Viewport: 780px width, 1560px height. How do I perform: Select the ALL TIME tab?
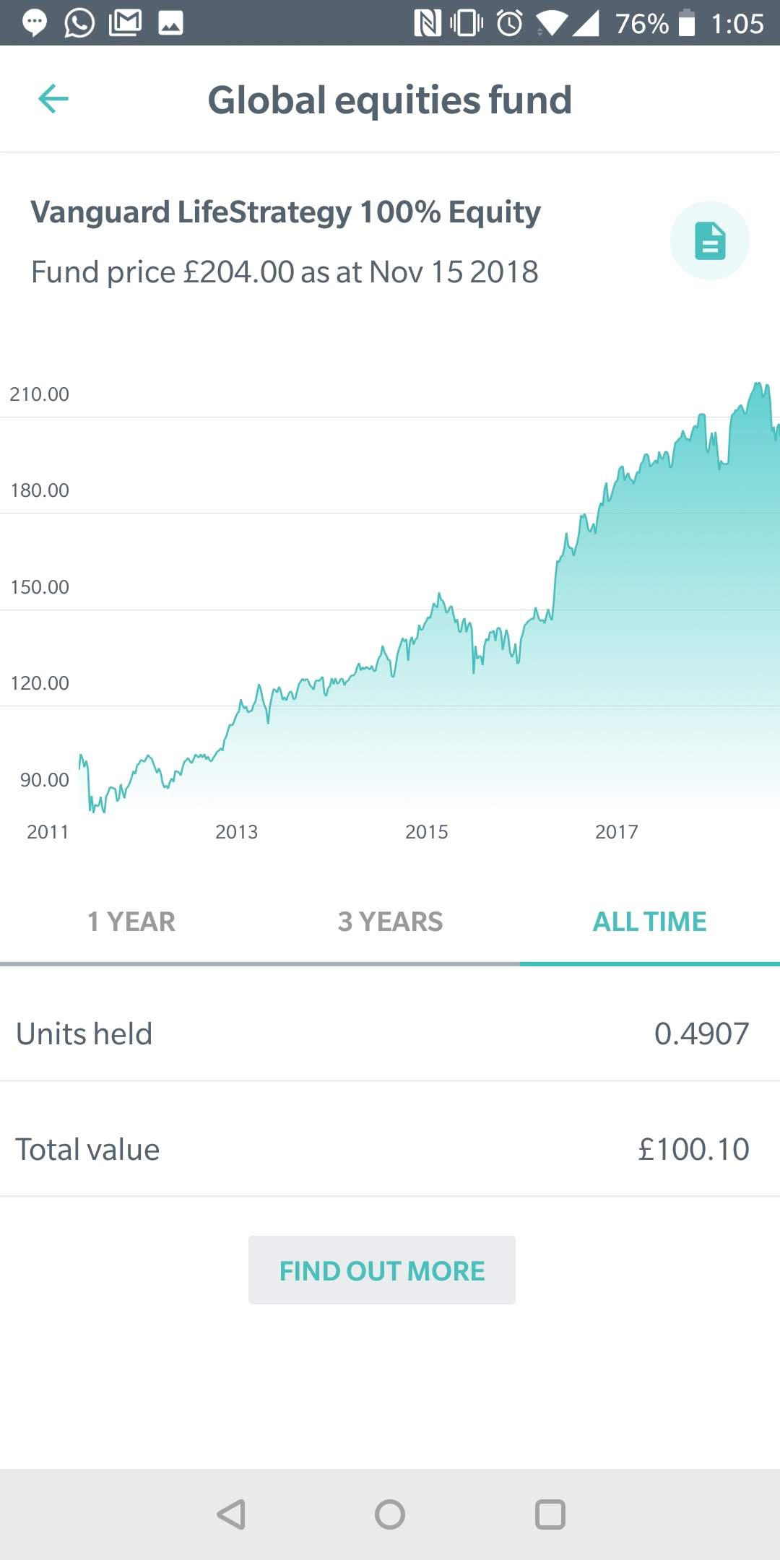click(649, 922)
